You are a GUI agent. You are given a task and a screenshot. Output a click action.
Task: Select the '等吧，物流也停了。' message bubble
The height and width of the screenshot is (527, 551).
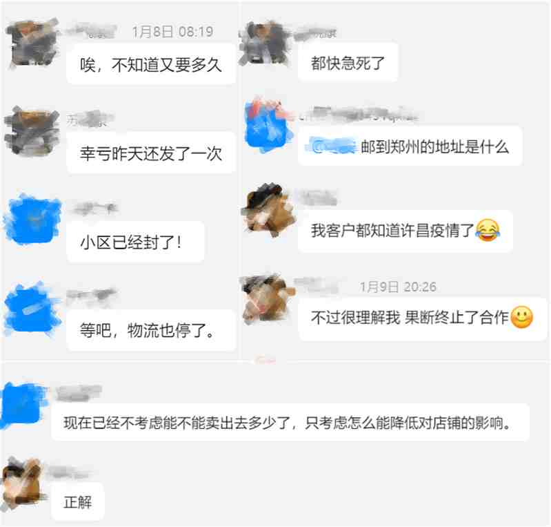[151, 330]
